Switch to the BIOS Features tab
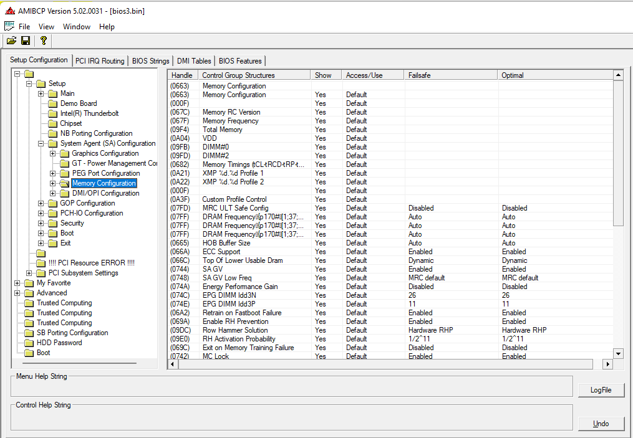Screen dimensions: 633x438 point(240,61)
